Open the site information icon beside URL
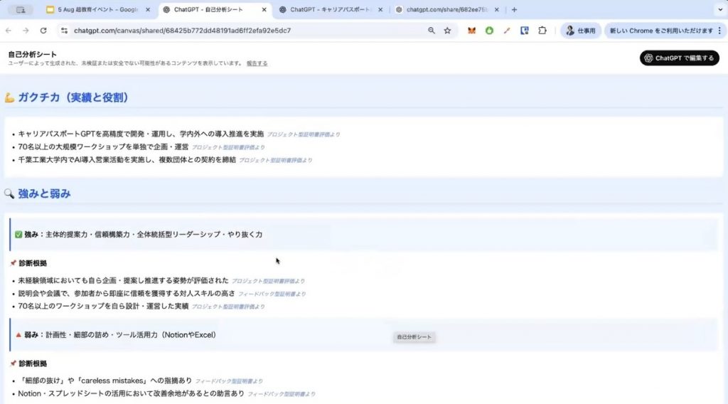This screenshot has height=404, width=728. tap(64, 31)
